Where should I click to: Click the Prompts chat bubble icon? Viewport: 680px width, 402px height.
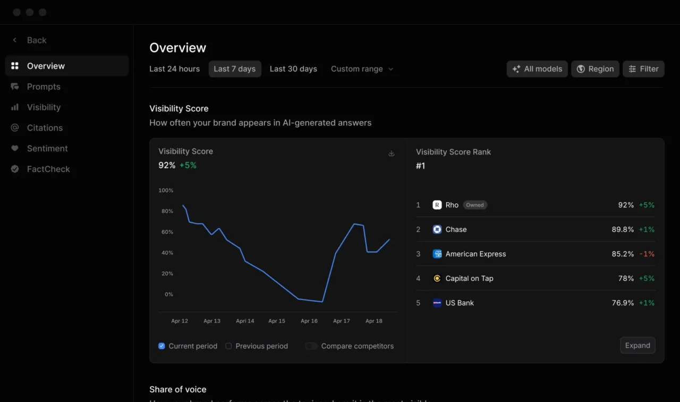pos(15,87)
